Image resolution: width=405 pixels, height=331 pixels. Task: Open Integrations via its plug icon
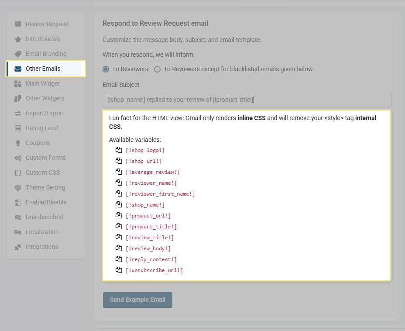17,247
